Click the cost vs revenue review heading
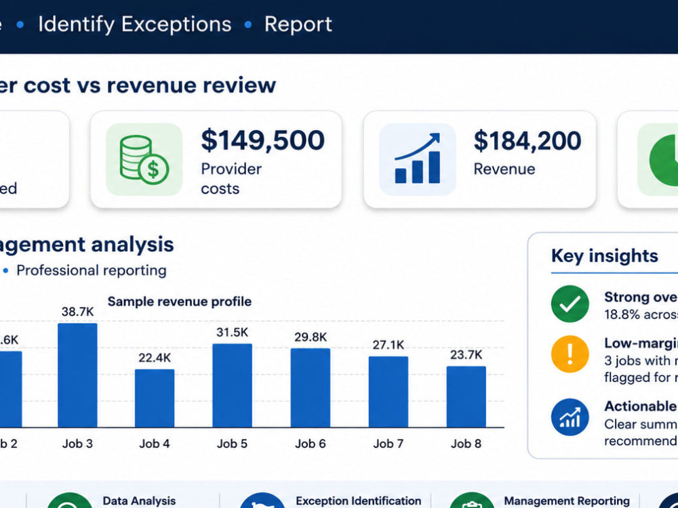 pyautogui.click(x=138, y=85)
